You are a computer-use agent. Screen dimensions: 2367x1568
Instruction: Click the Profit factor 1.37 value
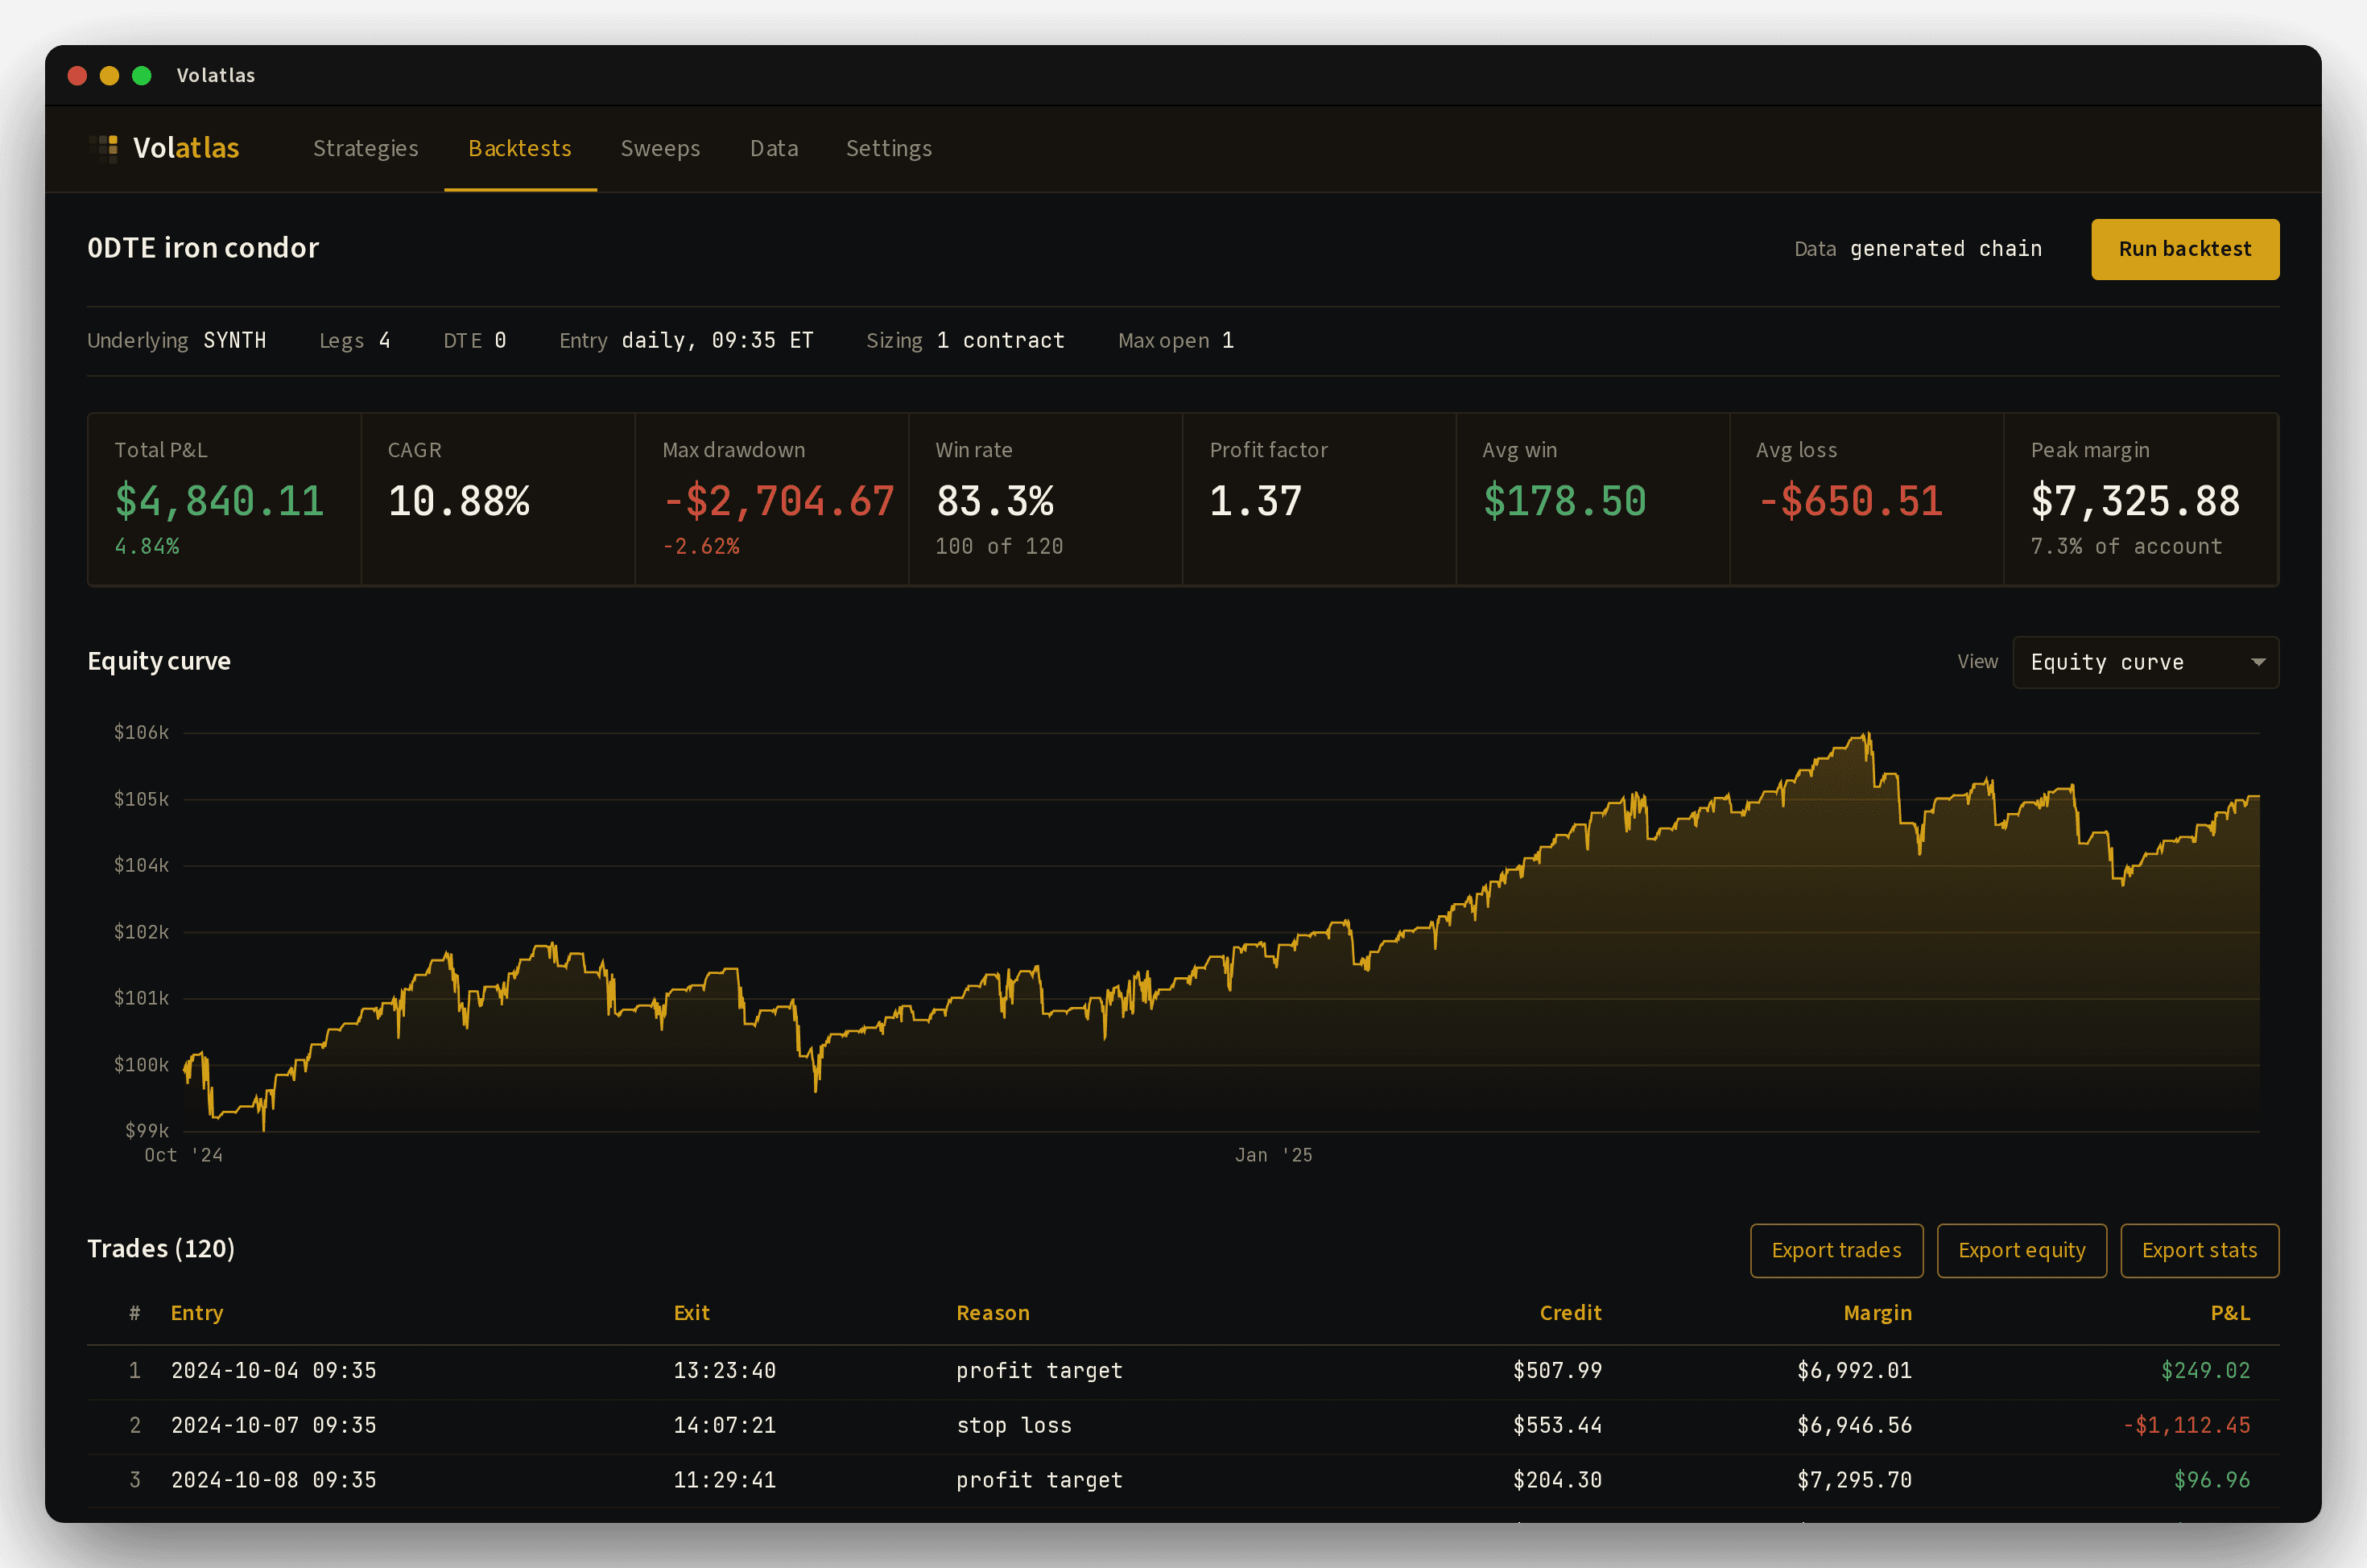(1255, 501)
